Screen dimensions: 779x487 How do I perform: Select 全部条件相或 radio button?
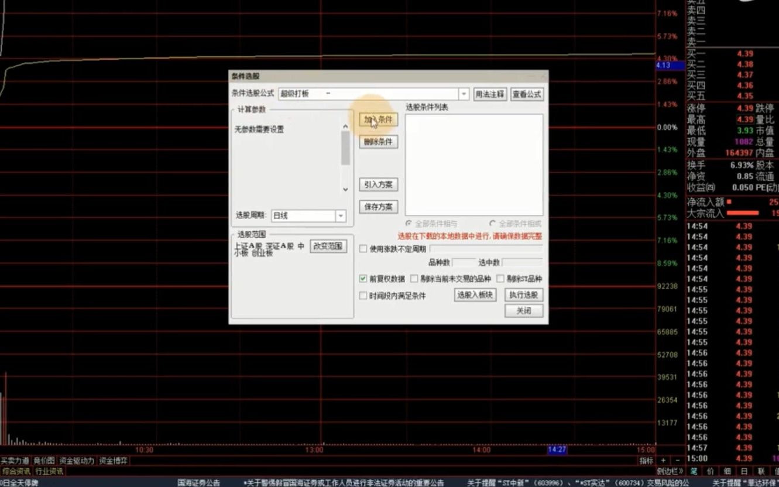tap(493, 224)
